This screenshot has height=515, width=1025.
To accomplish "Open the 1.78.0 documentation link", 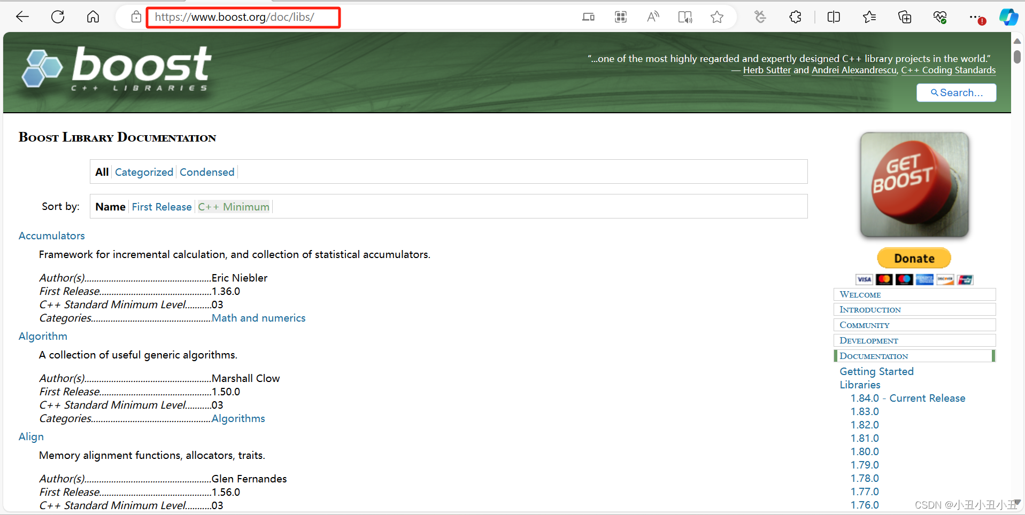I will tap(865, 478).
